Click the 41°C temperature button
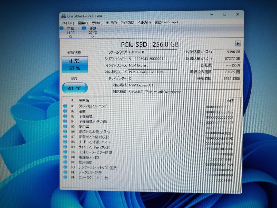Screen dimensions: 277x208 click(x=74, y=88)
